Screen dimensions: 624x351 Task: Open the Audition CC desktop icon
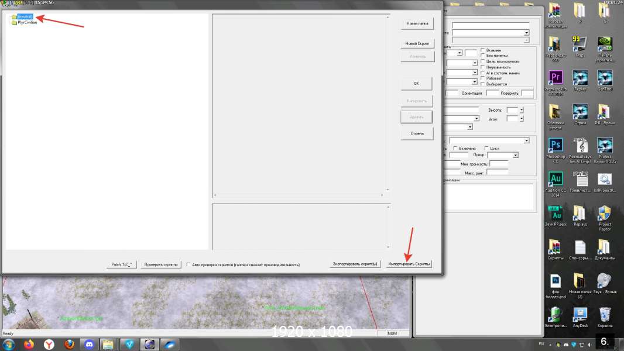556,184
